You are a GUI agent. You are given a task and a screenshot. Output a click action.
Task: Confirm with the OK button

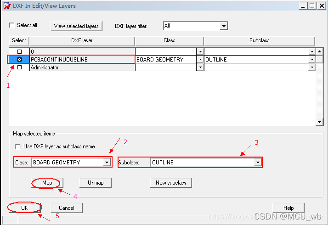24,208
